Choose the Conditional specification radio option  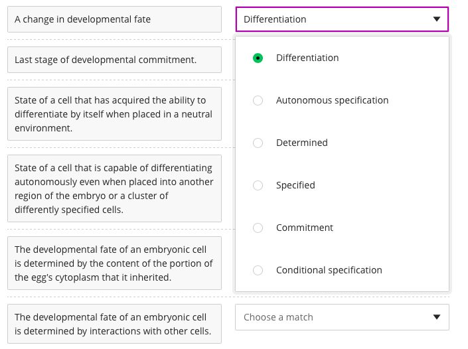coord(258,271)
